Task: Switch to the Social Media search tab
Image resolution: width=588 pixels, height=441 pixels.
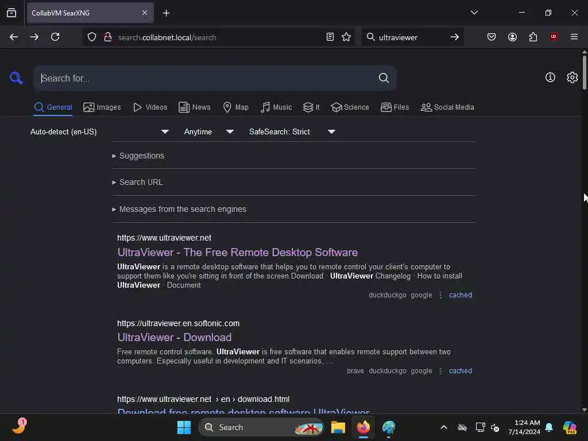Action: [x=447, y=107]
